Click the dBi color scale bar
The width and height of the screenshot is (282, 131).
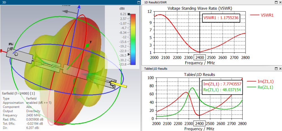(133, 39)
